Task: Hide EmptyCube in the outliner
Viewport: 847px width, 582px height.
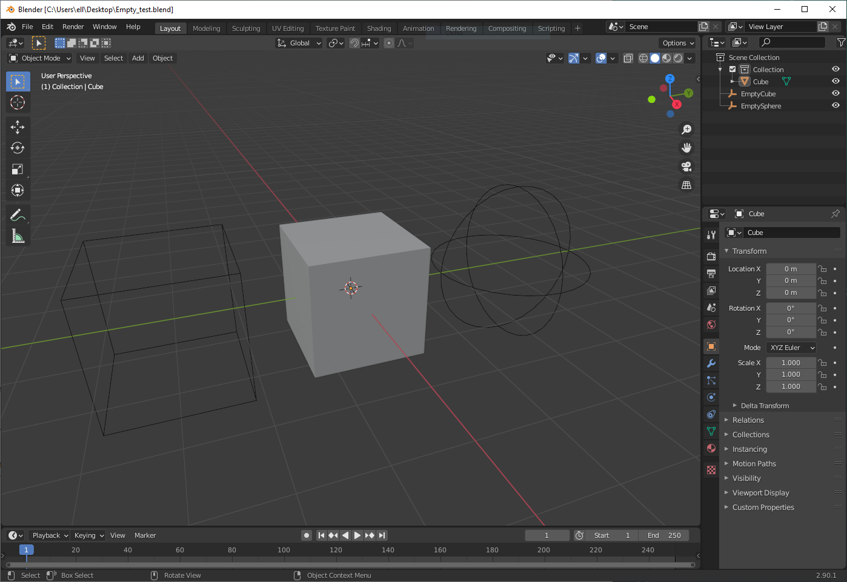Action: tap(835, 93)
